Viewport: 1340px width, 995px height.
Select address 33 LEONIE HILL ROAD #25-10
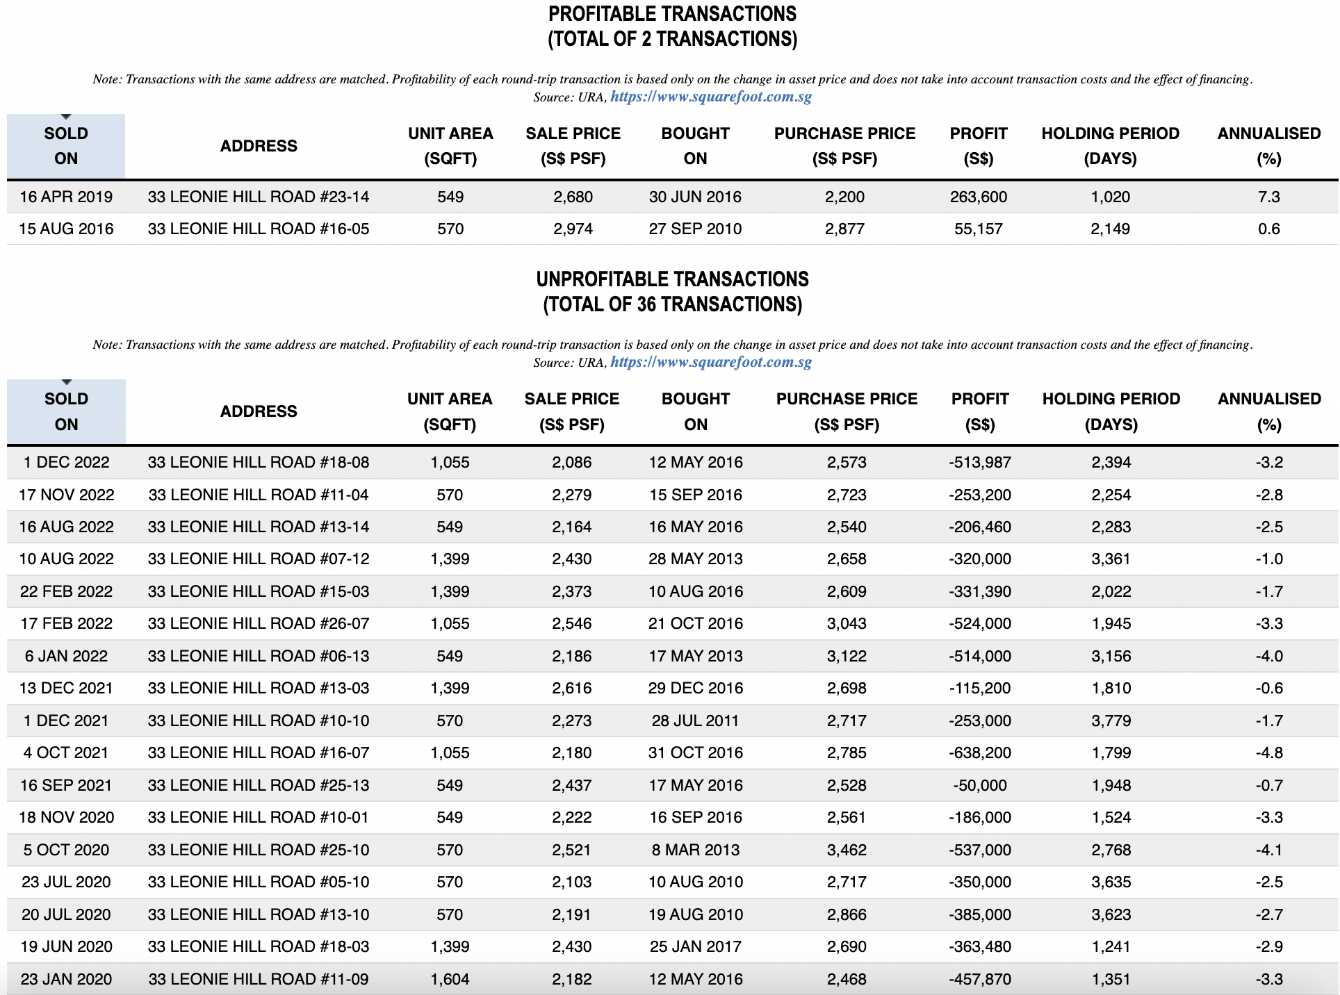pos(259,850)
